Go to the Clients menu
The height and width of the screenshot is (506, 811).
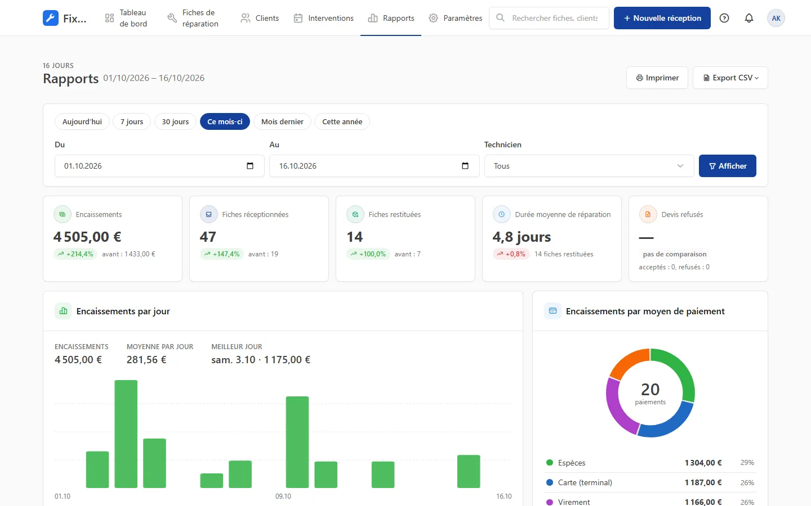click(260, 18)
